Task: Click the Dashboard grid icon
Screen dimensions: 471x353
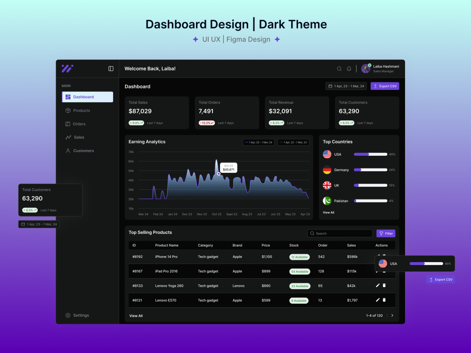Action: point(68,97)
